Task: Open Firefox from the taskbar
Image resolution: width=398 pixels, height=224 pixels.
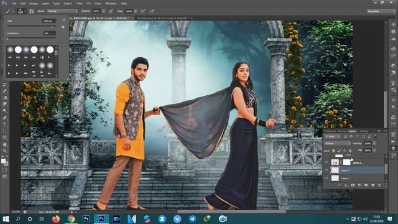Action: 56,219
